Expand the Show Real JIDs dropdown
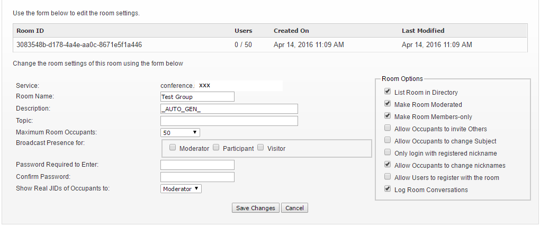 (x=181, y=189)
